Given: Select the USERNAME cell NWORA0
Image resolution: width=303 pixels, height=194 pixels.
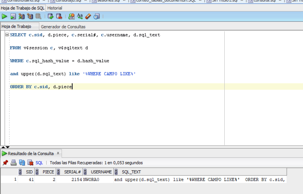Looking at the screenshot, I should point(98,179).
